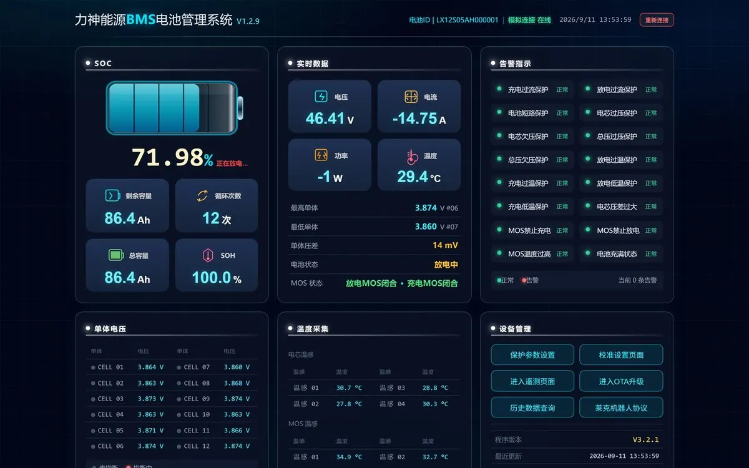Click the 放电过流保护 status indicator dot
This screenshot has height=468, width=749.
click(587, 89)
